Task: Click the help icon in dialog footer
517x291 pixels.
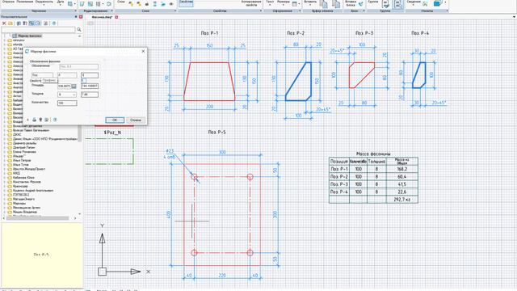Action: pos(55,120)
